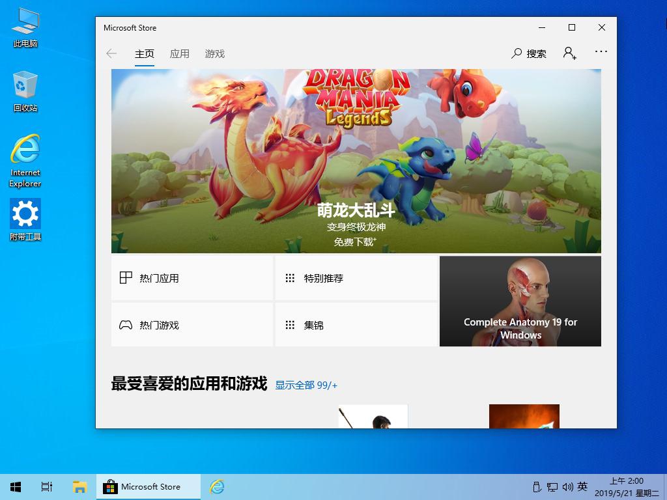The image size is (667, 500).
Task: Click the 变身终极龙神 banner subtitle
Action: point(356,227)
